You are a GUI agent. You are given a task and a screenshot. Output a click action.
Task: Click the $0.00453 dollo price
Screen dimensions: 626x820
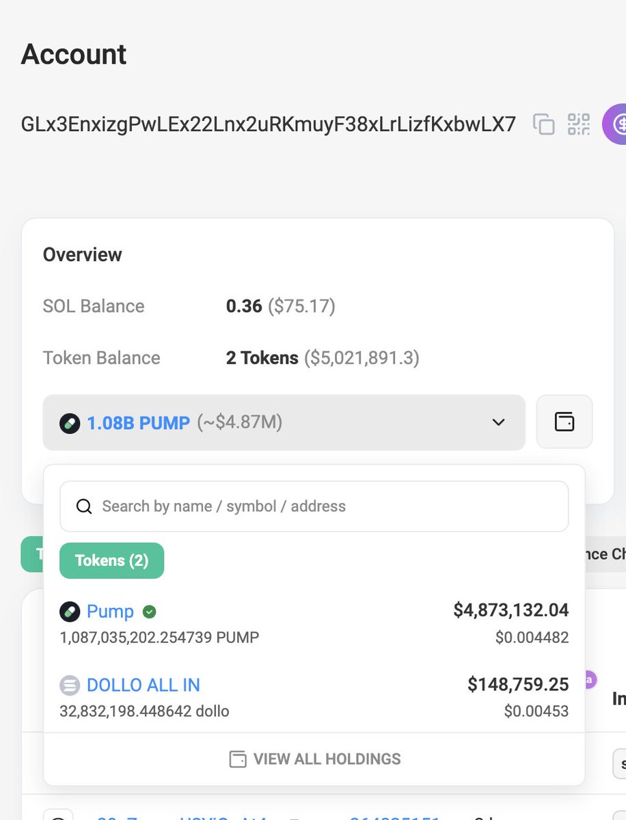(x=536, y=711)
